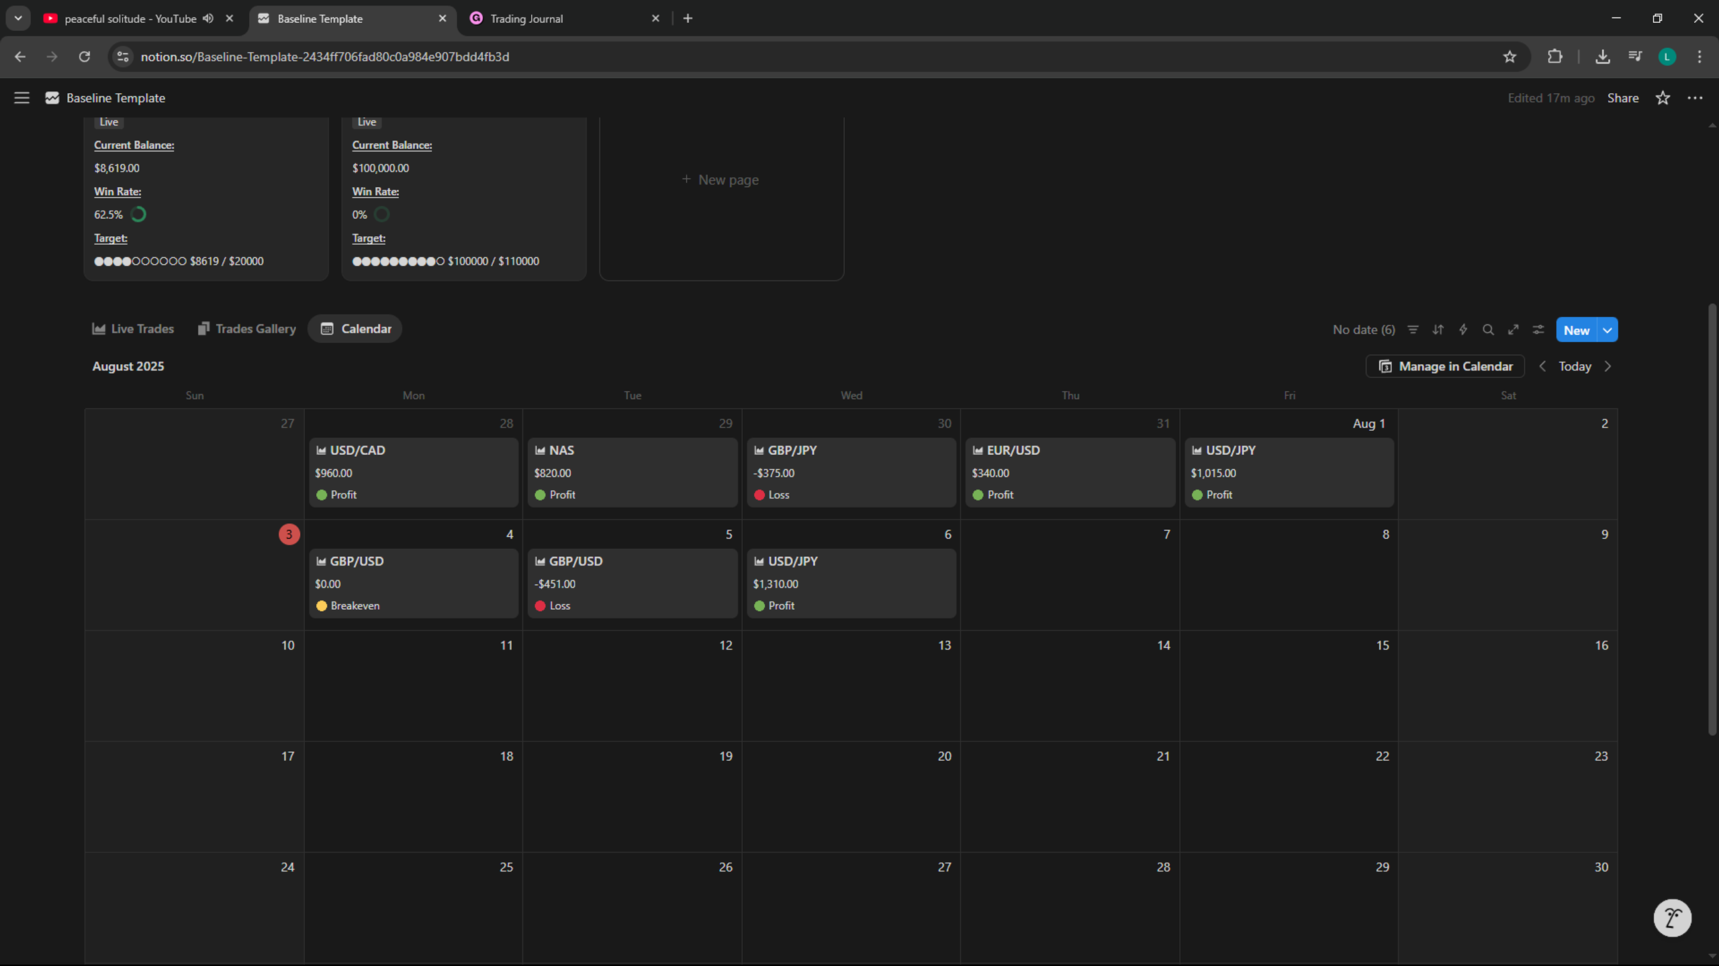
Task: Open calendar database full page expand icon
Action: 1513,329
